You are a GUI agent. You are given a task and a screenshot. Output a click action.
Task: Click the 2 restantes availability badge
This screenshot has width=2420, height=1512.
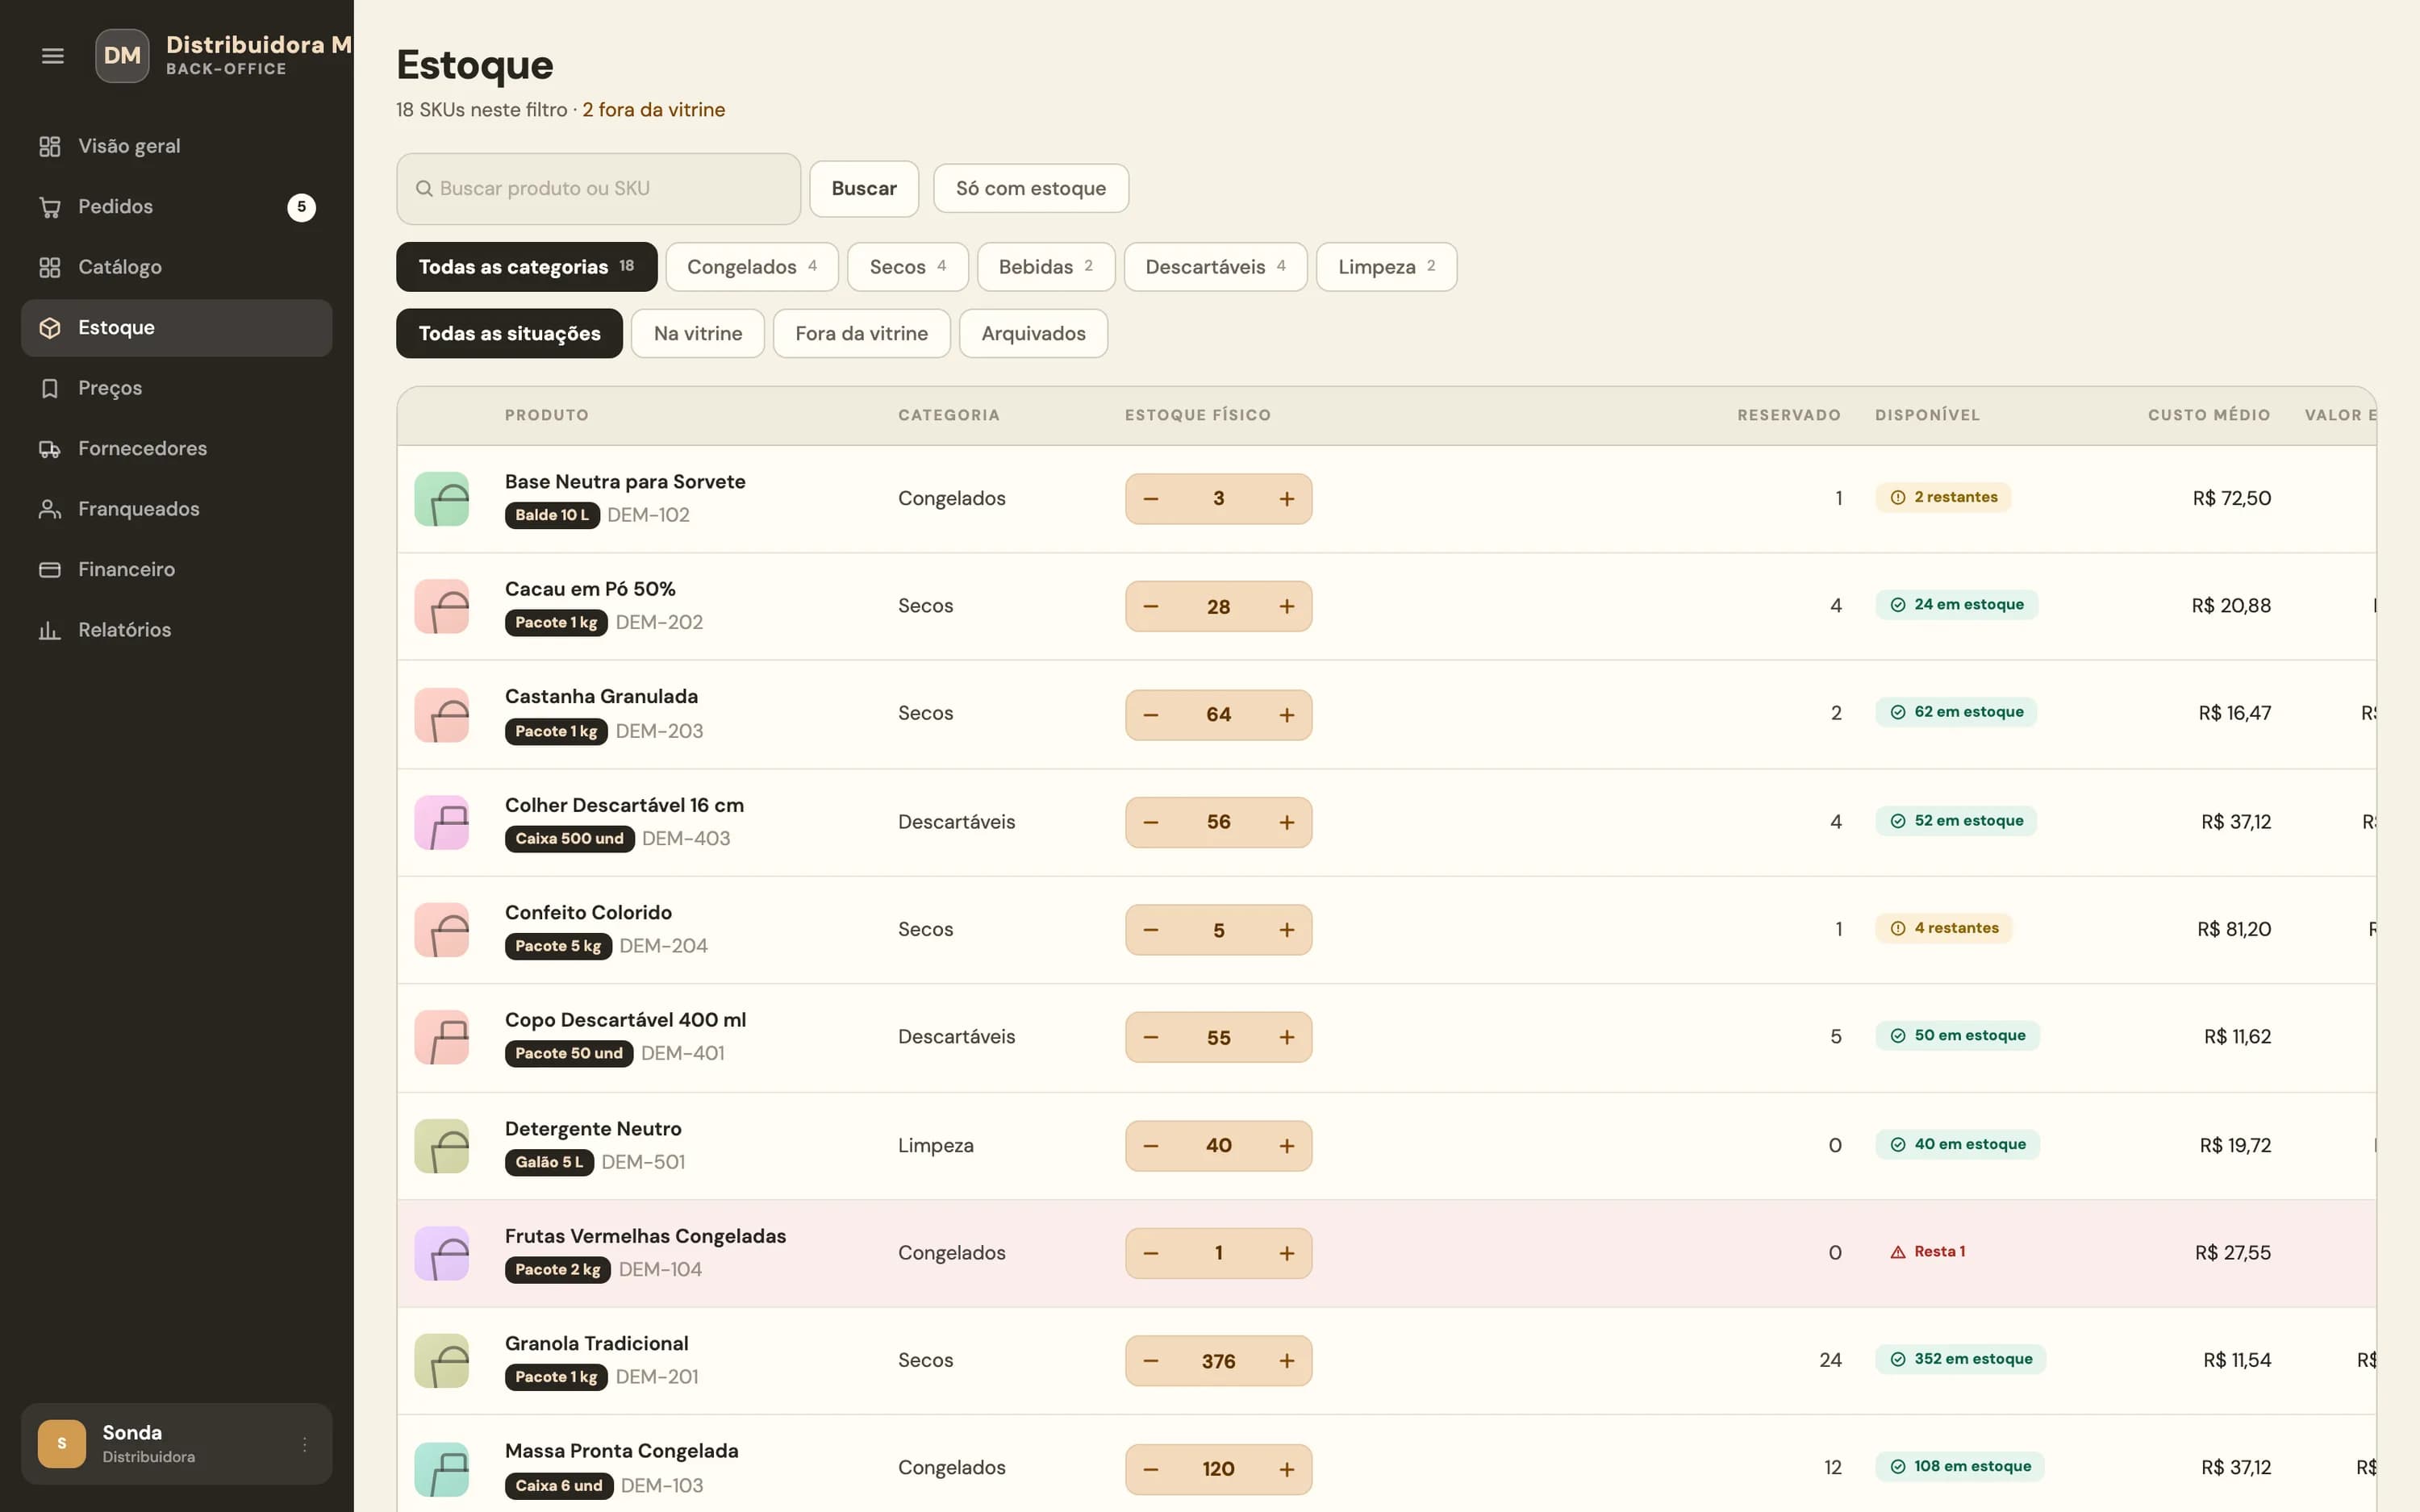(1943, 498)
